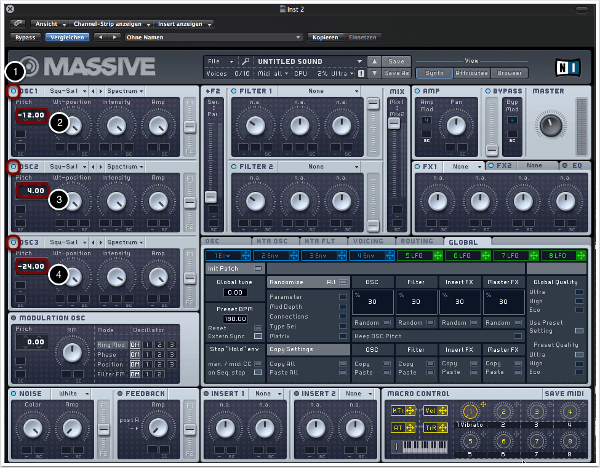Click the move handle on 1 Env
The image size is (600, 468).
coord(246,255)
